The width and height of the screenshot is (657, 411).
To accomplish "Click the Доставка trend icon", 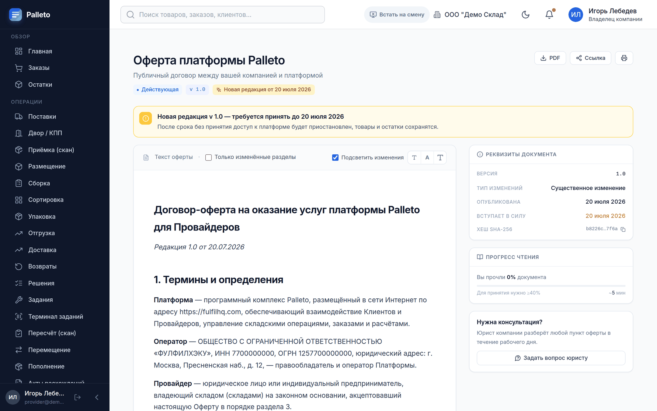I will [19, 250].
